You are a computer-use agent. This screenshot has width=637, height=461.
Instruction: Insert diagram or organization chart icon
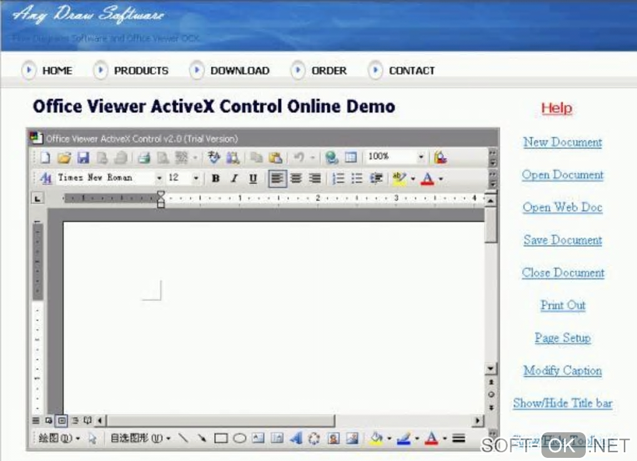point(314,439)
